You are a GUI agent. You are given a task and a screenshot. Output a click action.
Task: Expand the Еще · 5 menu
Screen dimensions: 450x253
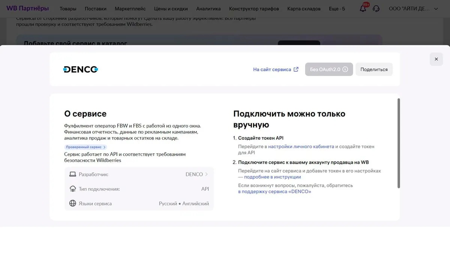pyautogui.click(x=337, y=9)
